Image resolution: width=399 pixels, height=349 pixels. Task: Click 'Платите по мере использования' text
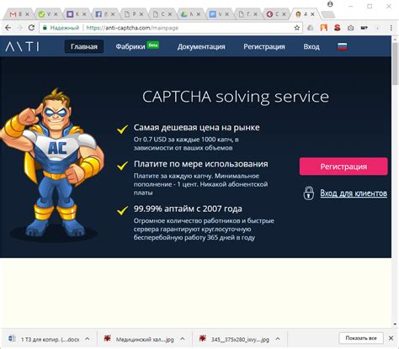pos(201,164)
